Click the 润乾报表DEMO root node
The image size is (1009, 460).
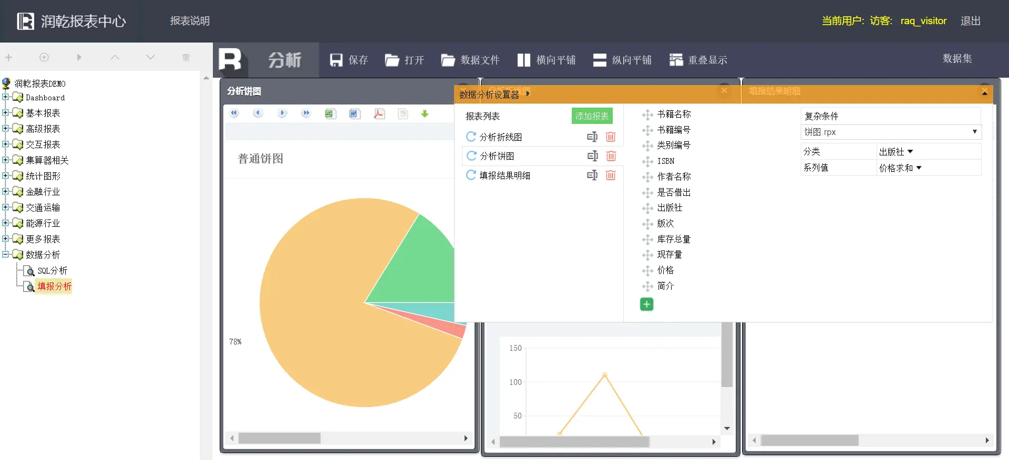40,83
